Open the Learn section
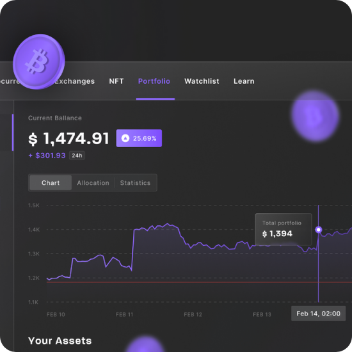The image size is (352, 352). (244, 81)
